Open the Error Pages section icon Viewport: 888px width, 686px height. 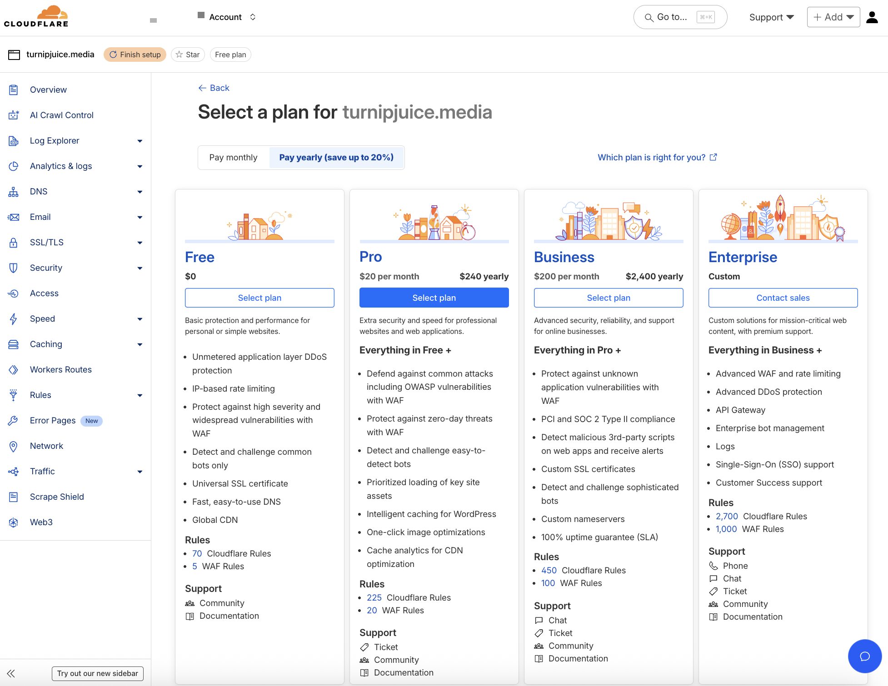pyautogui.click(x=14, y=420)
